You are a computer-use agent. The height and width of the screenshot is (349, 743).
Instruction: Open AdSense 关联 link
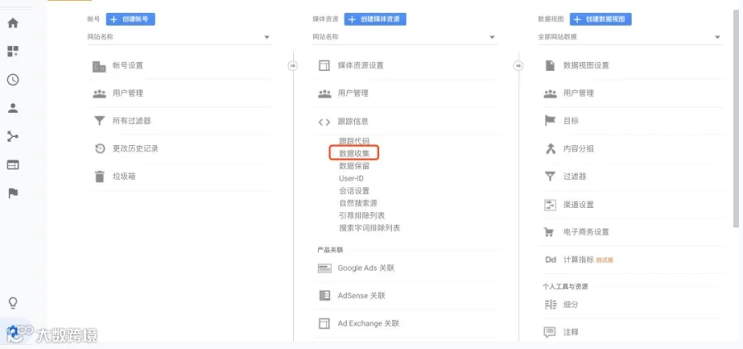[362, 295]
